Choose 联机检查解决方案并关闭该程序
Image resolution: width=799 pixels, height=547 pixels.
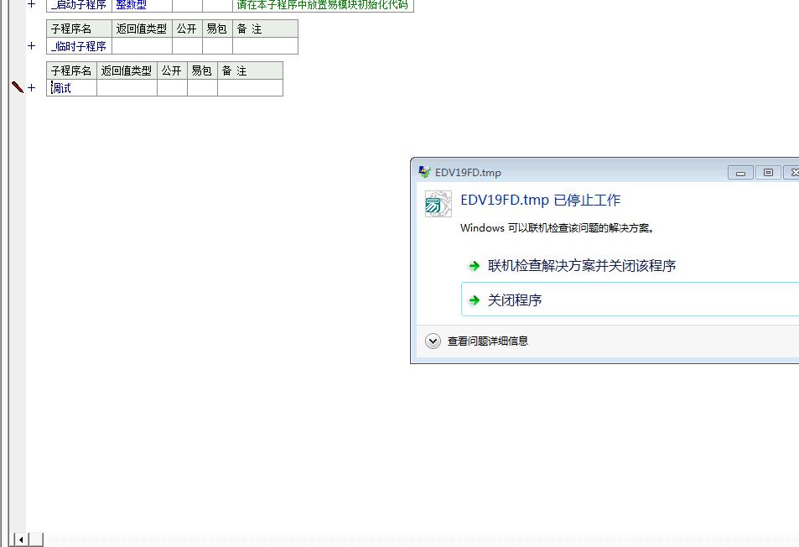(581, 266)
